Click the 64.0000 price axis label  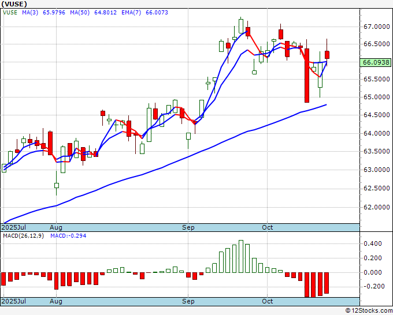377,133
